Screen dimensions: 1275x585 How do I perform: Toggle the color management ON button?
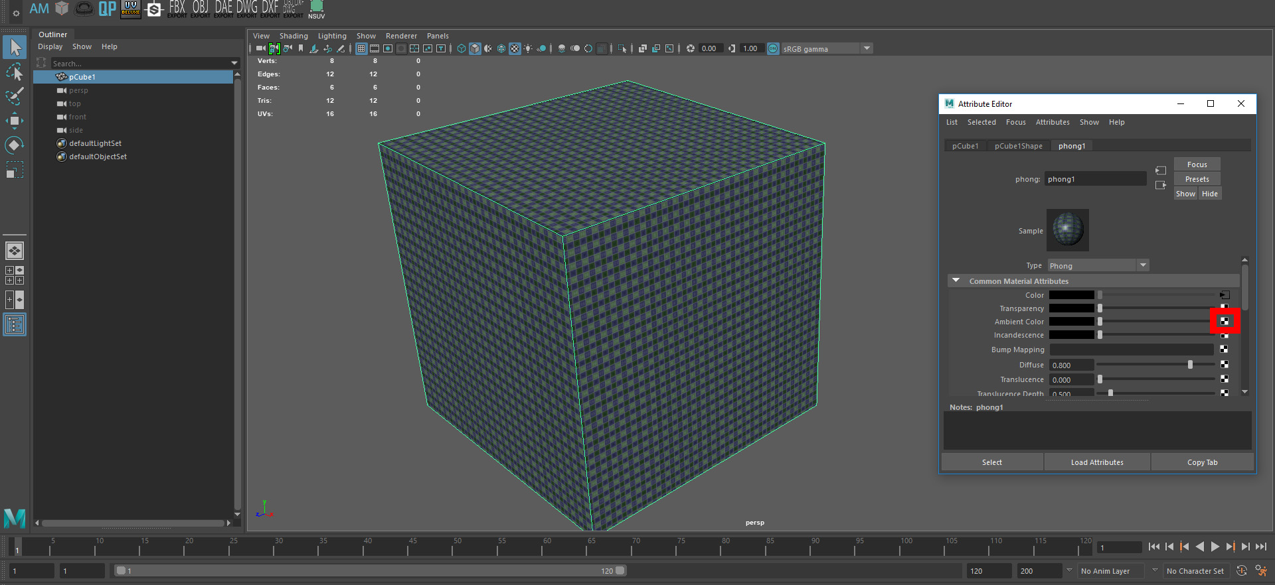[x=773, y=48]
